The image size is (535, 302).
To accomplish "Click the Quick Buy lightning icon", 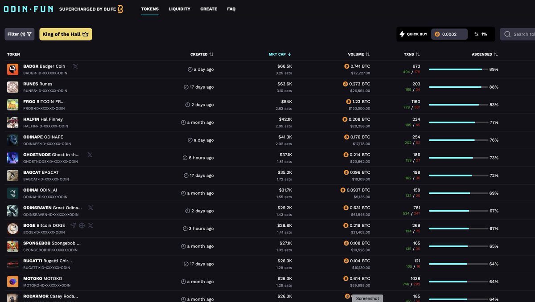I will point(402,34).
